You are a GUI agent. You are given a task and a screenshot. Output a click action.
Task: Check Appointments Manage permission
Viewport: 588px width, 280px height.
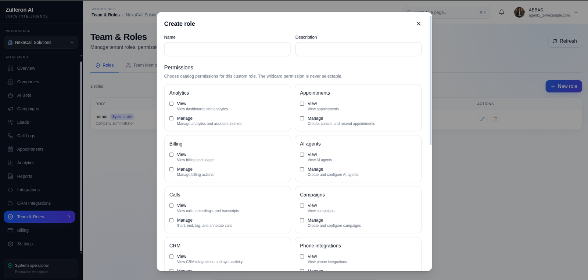tap(302, 118)
